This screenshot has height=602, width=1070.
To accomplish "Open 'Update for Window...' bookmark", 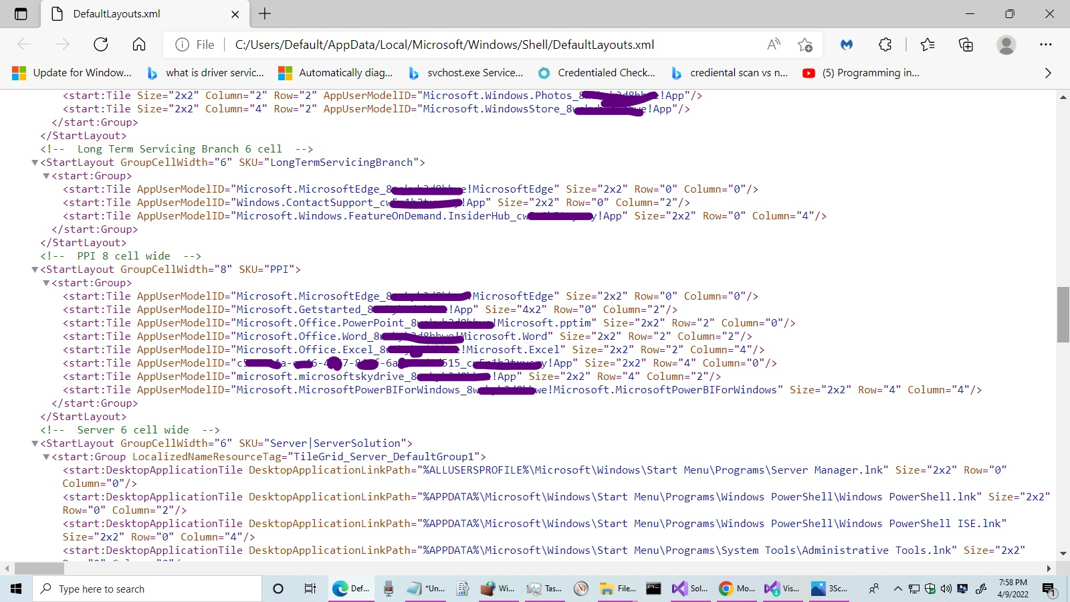I will [x=72, y=73].
